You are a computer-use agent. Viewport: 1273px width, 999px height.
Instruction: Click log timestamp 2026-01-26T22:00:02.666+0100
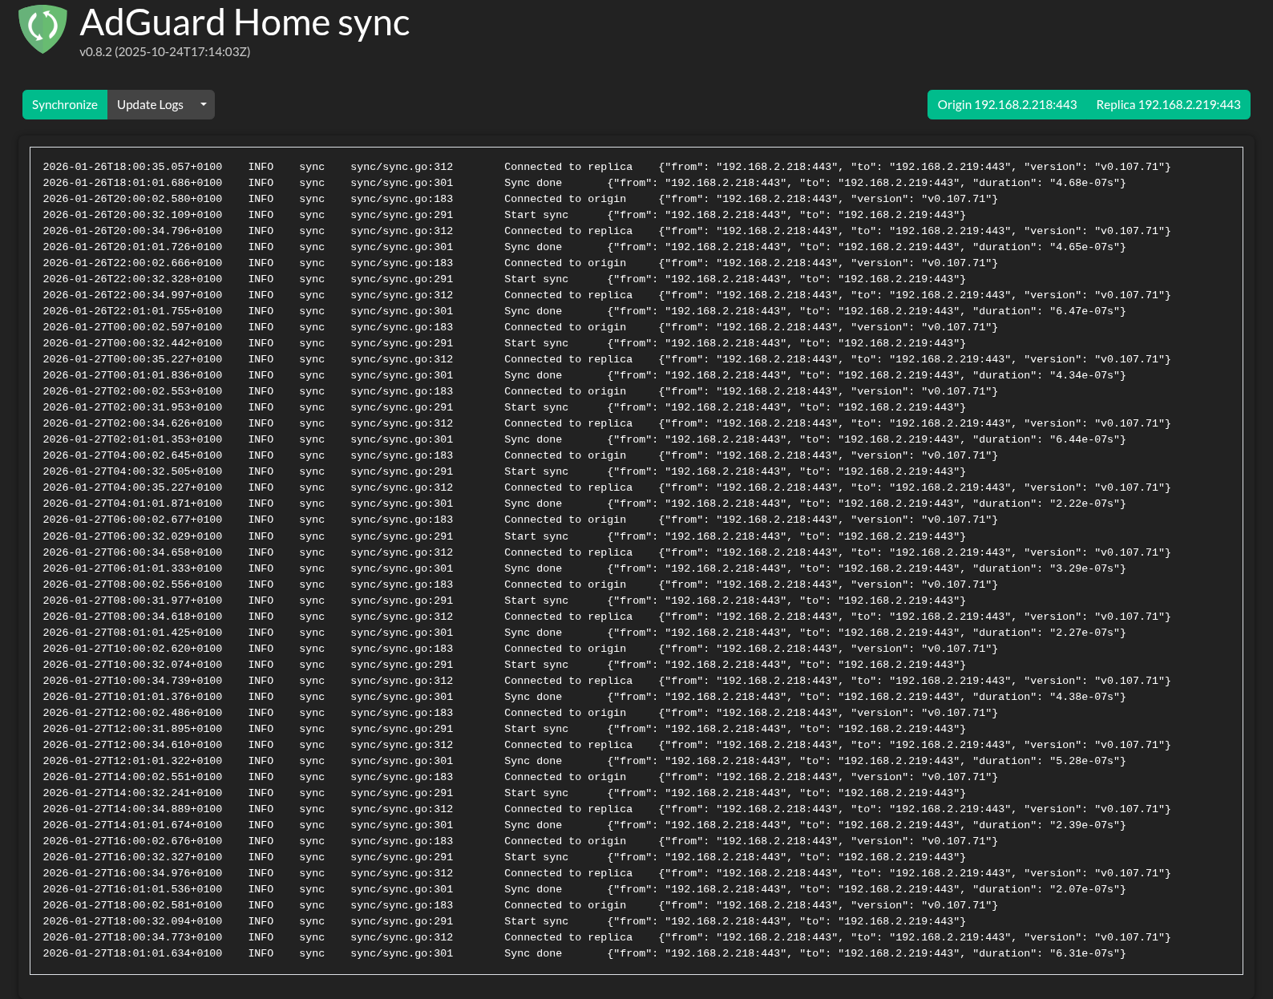132,263
